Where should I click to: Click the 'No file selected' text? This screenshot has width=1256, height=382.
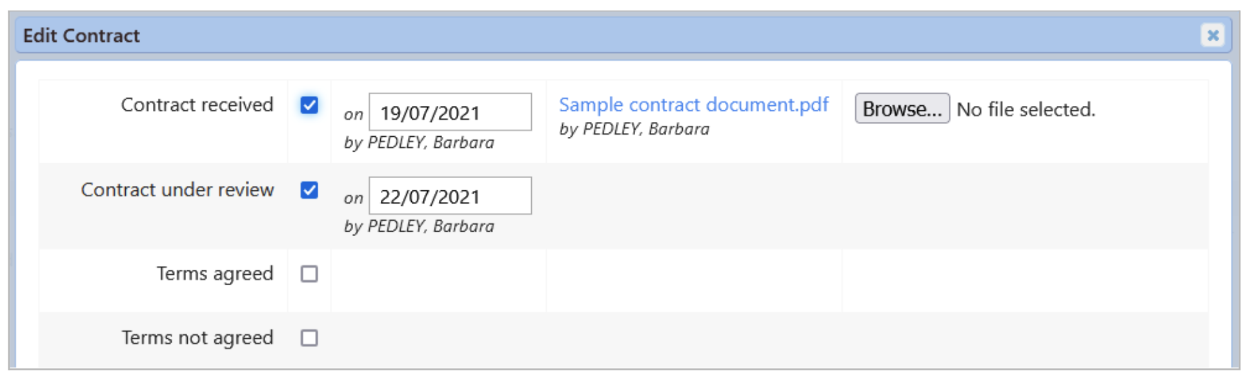coord(1026,110)
